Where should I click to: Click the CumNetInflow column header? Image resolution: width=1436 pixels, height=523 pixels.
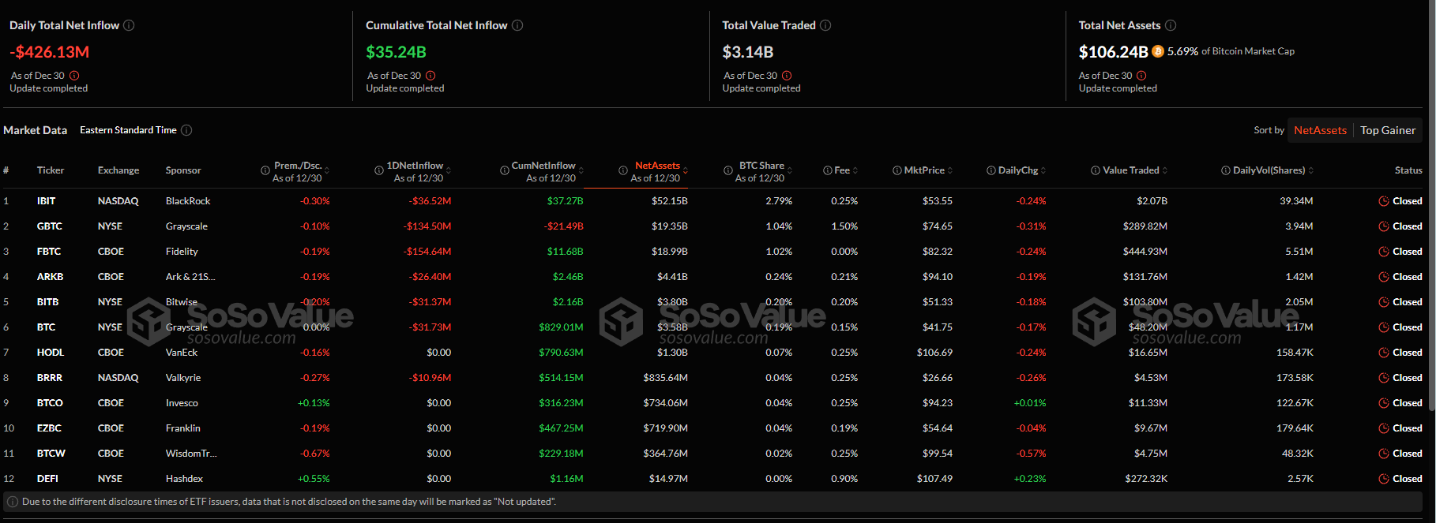click(x=543, y=166)
